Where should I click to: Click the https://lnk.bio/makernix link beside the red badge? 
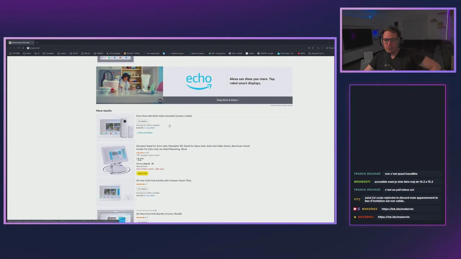click(x=398, y=209)
